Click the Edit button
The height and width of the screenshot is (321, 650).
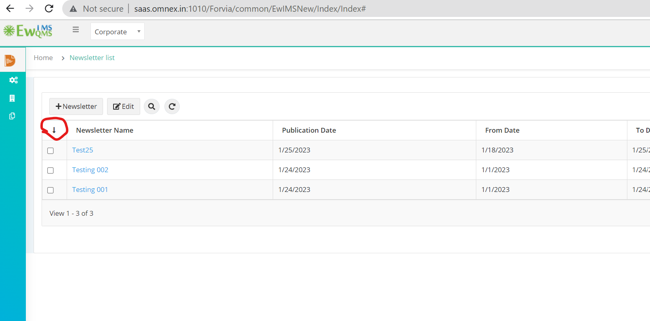tap(124, 106)
